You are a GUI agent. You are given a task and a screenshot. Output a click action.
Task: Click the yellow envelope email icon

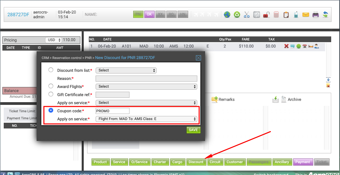pos(306,15)
